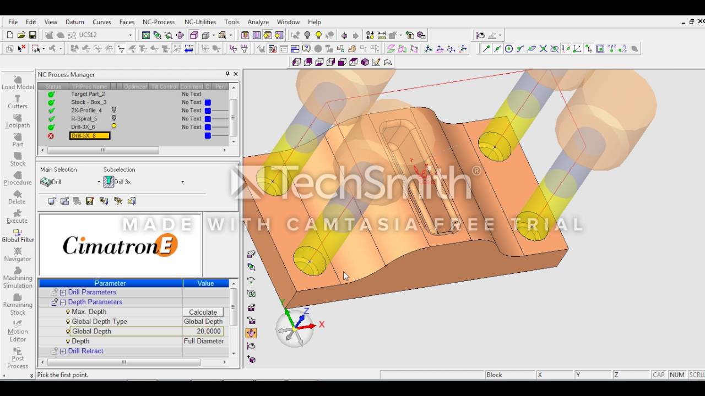The height and width of the screenshot is (396, 705).
Task: Open the Datum menu
Action: click(x=75, y=22)
